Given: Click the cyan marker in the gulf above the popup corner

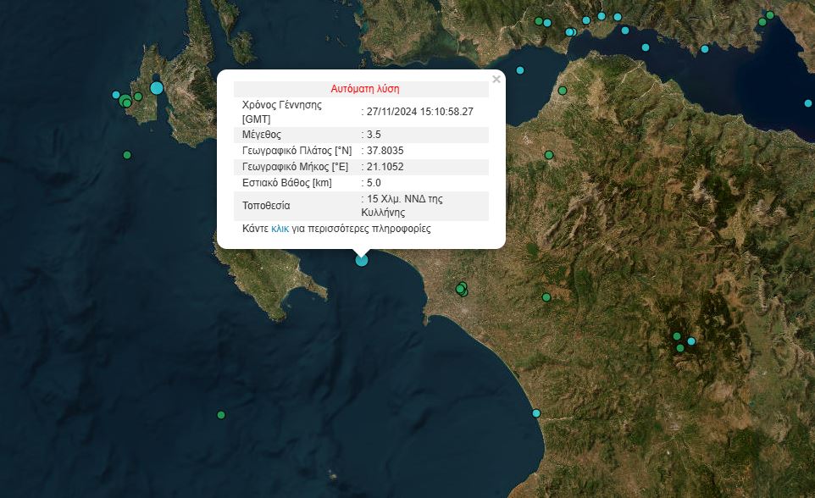Looking at the screenshot, I should point(520,70).
